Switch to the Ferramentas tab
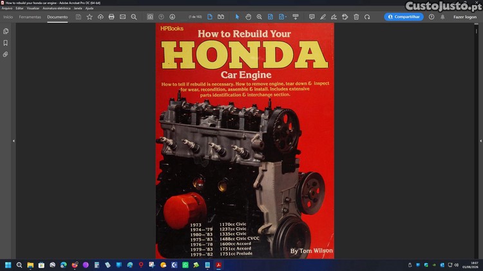Image resolution: width=483 pixels, height=271 pixels. pyautogui.click(x=30, y=17)
